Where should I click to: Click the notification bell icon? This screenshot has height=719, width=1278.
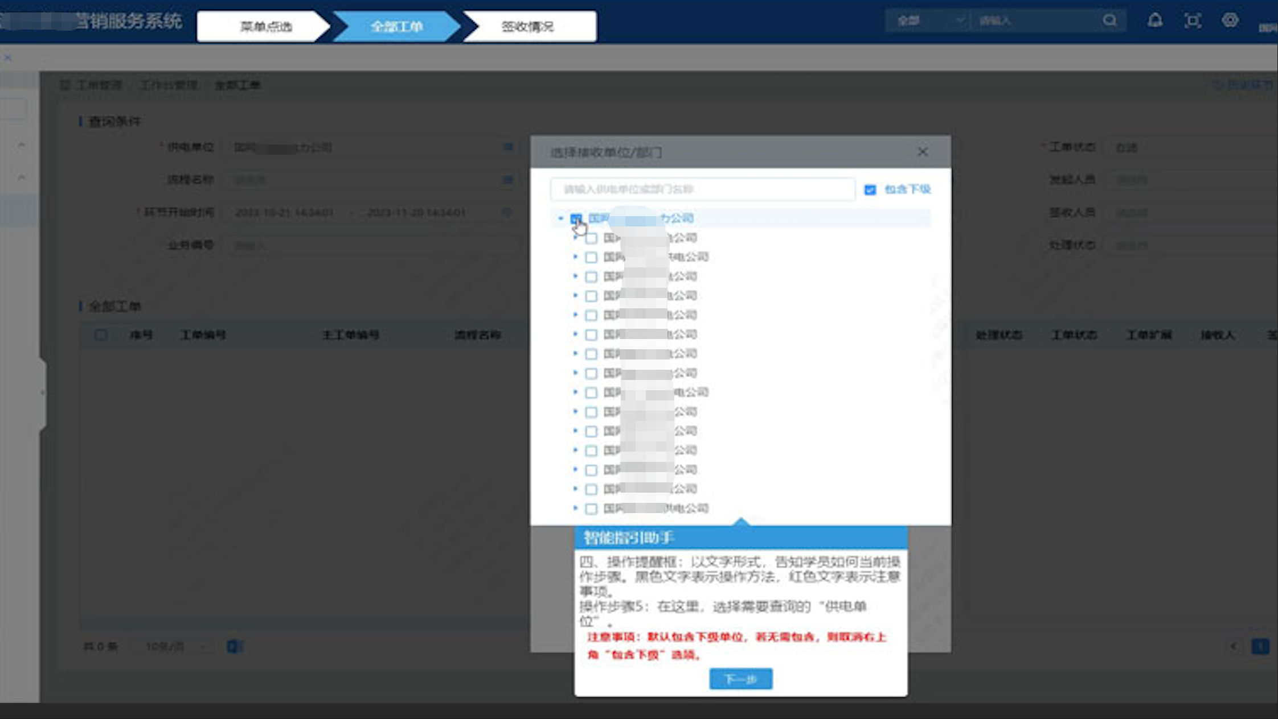(x=1154, y=21)
